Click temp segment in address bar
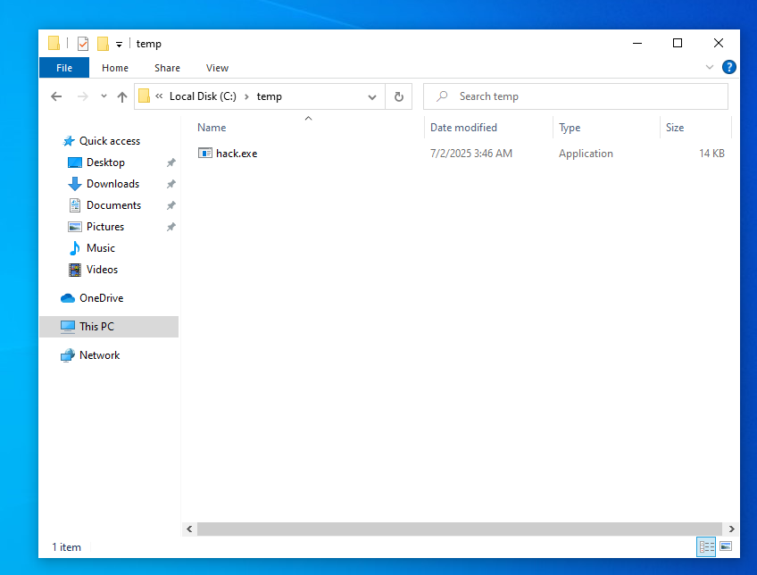 (269, 96)
